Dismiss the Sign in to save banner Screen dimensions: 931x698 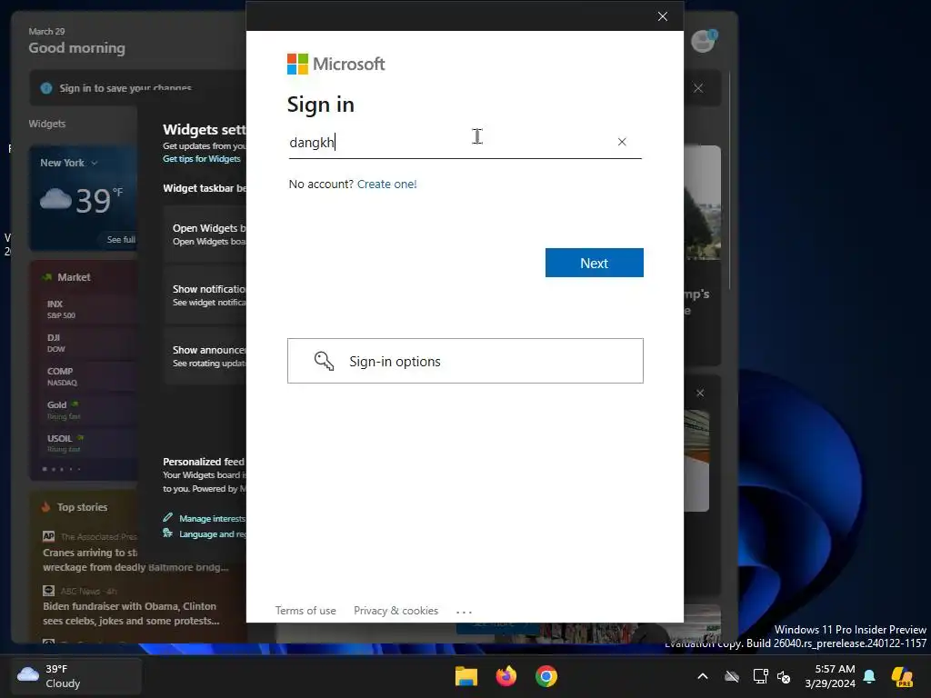[698, 88]
